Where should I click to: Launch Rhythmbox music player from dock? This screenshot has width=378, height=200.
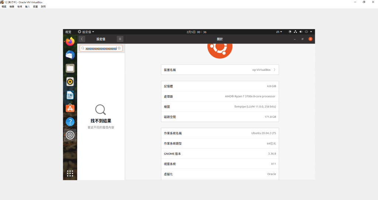(70, 82)
